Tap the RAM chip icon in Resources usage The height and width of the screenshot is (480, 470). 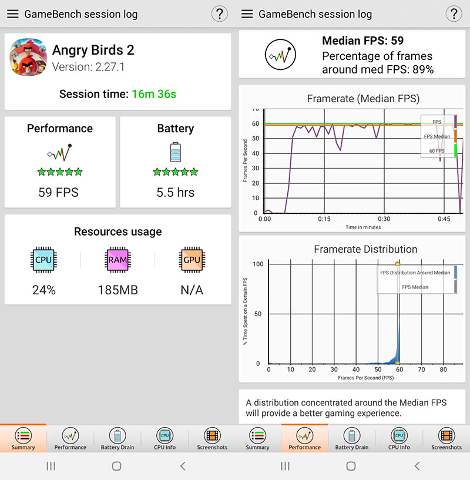[117, 260]
